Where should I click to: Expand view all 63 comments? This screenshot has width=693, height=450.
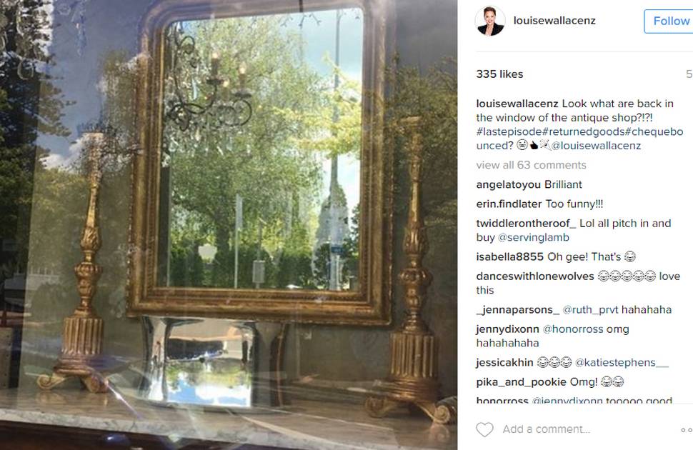click(531, 165)
